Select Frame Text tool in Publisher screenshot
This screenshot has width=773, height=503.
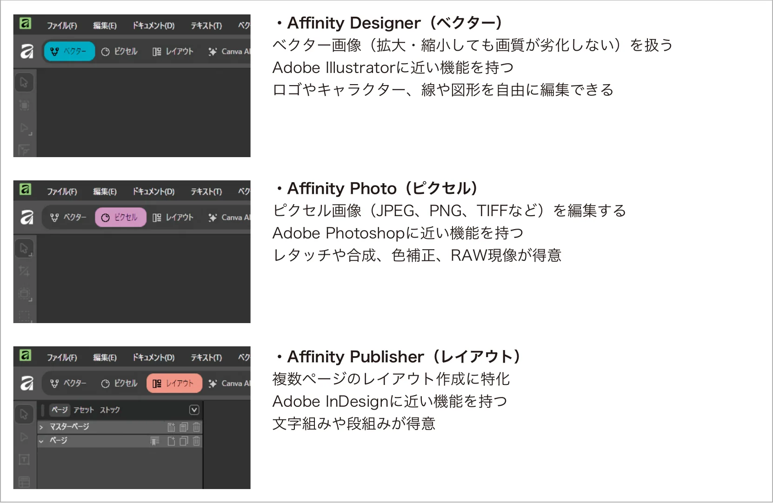click(x=24, y=460)
